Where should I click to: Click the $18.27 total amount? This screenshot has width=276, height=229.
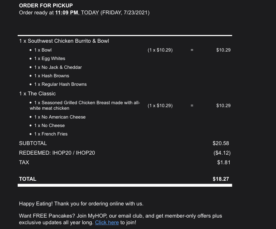point(221,179)
